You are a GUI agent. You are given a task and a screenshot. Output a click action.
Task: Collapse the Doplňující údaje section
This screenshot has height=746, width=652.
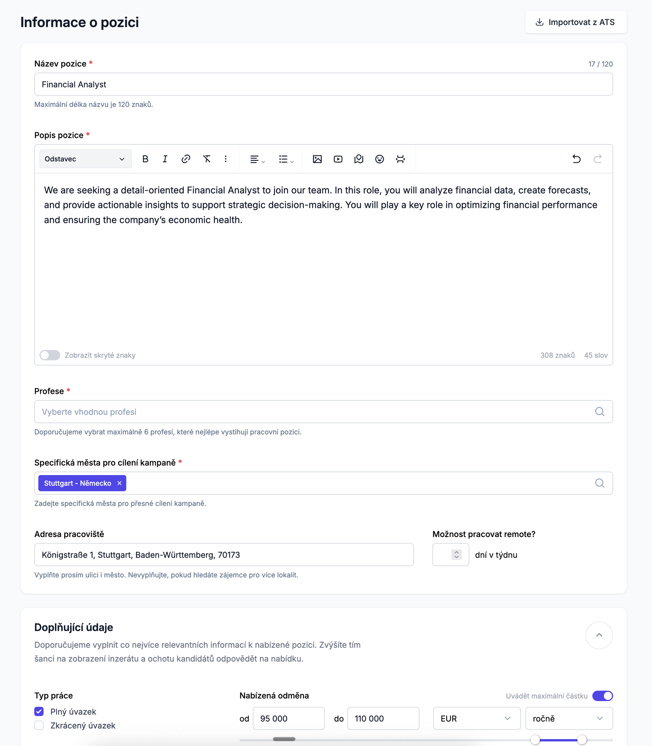click(x=599, y=635)
